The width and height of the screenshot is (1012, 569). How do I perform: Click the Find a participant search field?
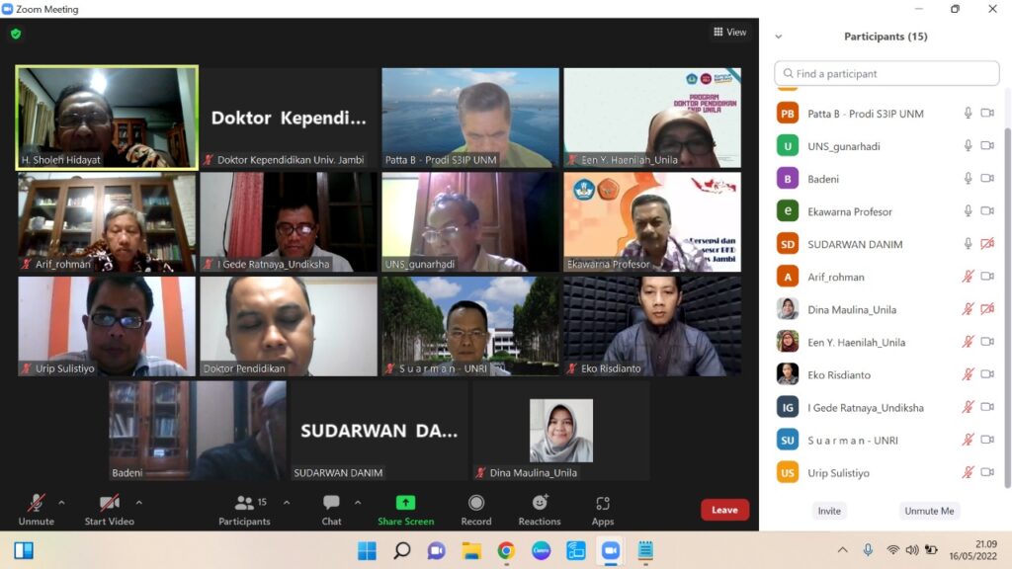(x=886, y=74)
